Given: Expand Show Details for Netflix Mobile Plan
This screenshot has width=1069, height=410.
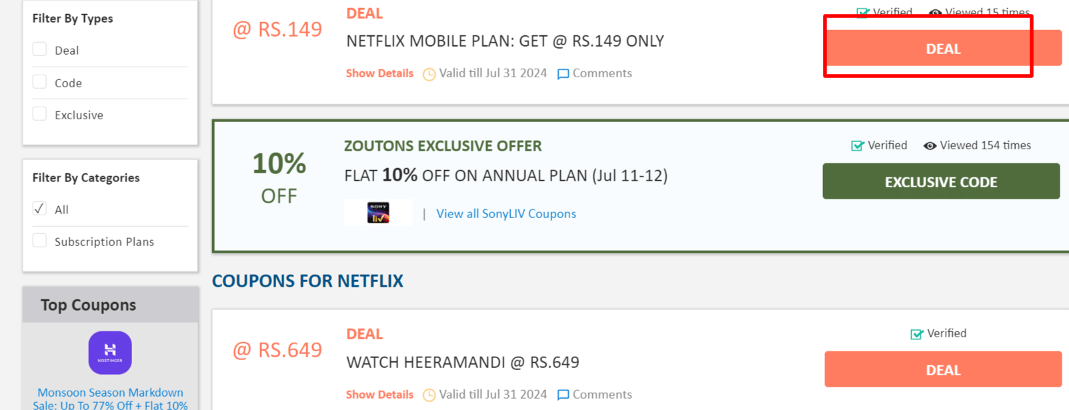Looking at the screenshot, I should [x=379, y=73].
